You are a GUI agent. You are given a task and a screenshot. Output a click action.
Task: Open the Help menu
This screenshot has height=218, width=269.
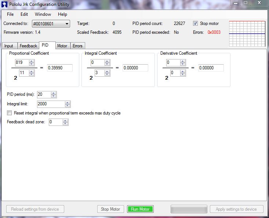click(x=62, y=14)
